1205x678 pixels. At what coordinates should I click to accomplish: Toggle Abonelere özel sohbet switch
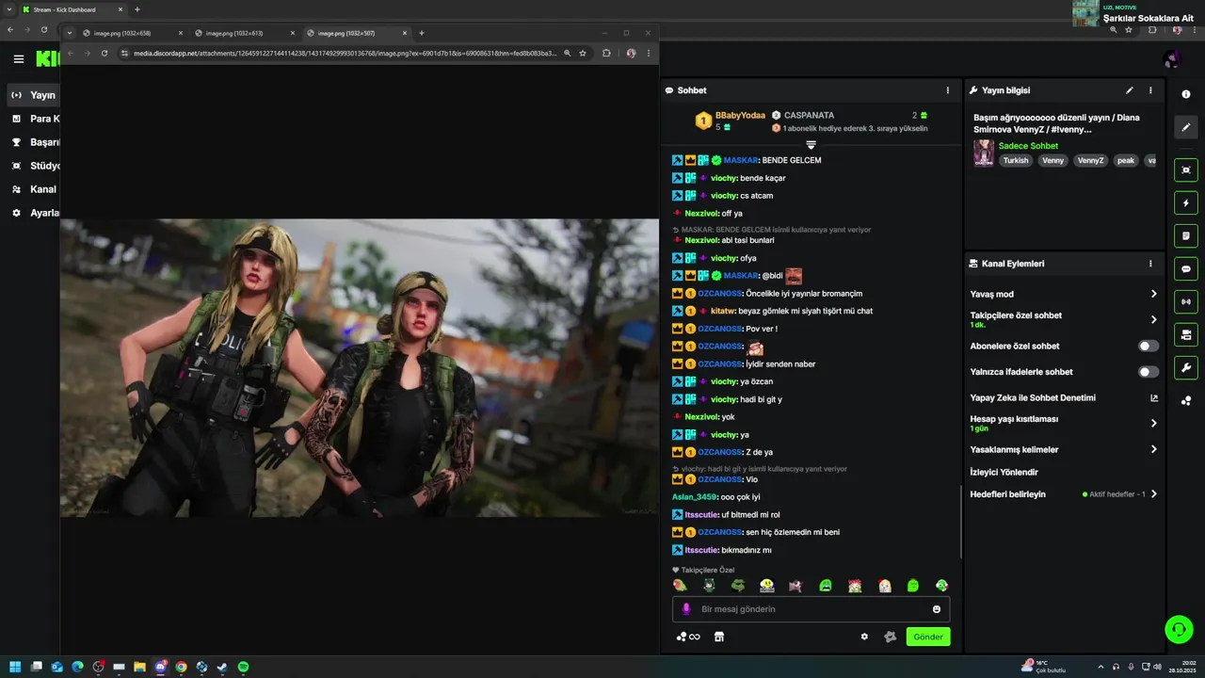(x=1149, y=347)
